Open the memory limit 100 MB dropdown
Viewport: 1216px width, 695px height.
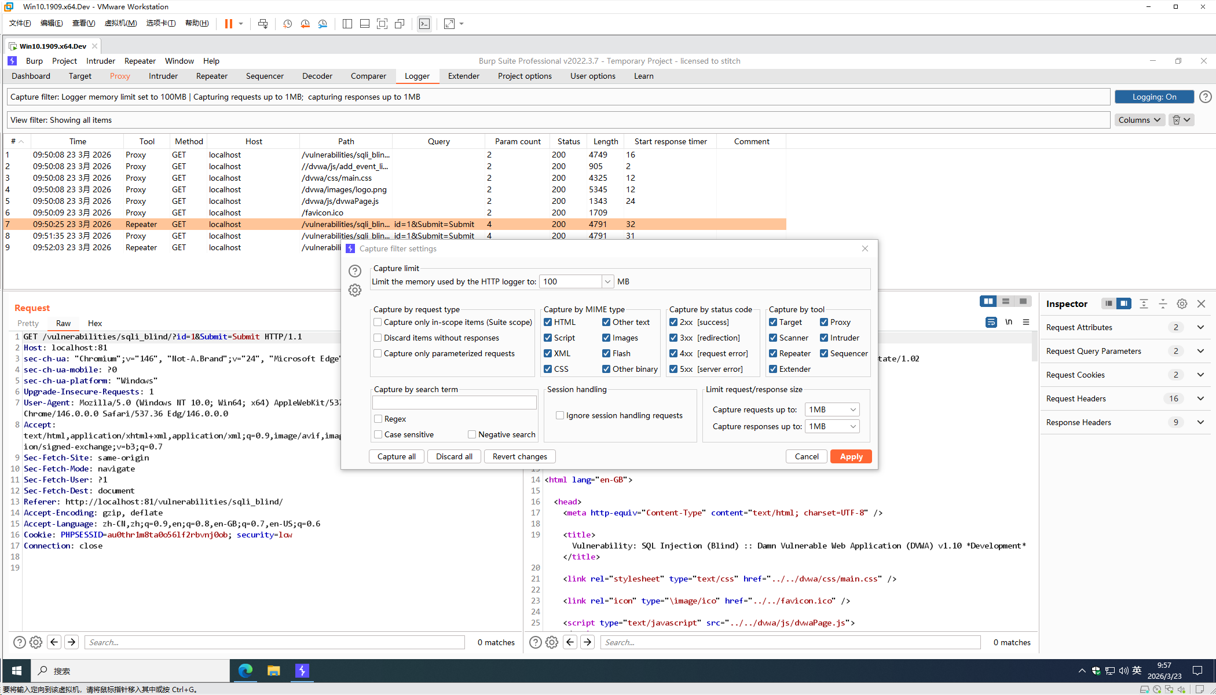pos(607,281)
